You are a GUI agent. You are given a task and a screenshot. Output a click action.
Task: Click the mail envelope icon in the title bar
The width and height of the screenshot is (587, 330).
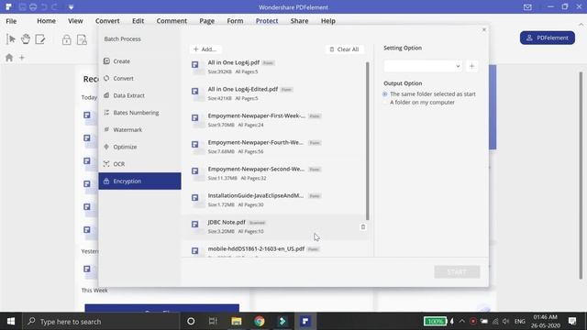(527, 7)
